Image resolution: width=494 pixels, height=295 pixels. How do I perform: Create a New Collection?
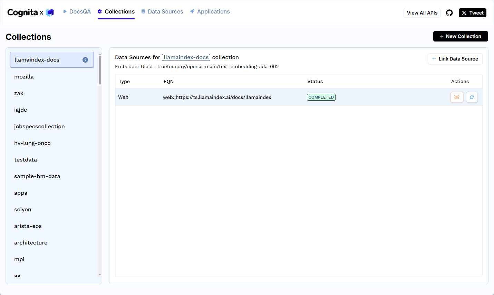click(461, 36)
